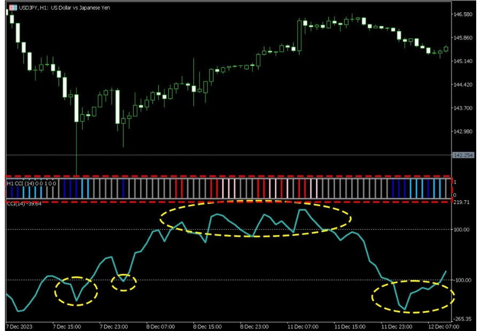
Task: Click the 143.700 price scale label
Action: 463,108
